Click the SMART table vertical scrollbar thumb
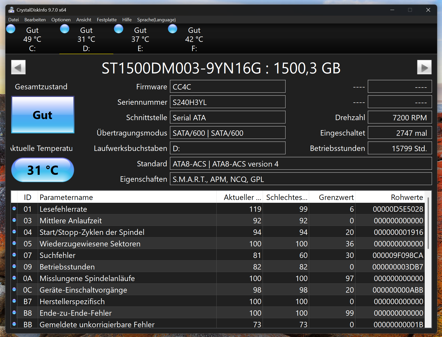 428,223
